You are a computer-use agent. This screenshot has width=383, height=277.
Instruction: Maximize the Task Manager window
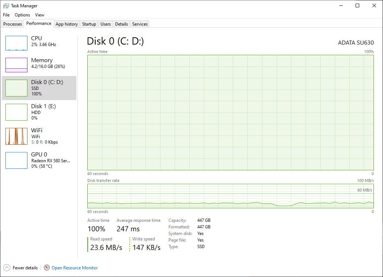click(357, 5)
